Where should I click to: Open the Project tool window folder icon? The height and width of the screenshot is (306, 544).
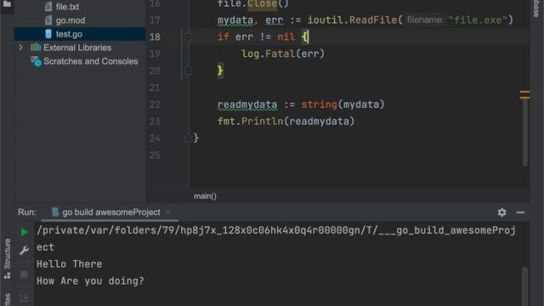point(7,4)
